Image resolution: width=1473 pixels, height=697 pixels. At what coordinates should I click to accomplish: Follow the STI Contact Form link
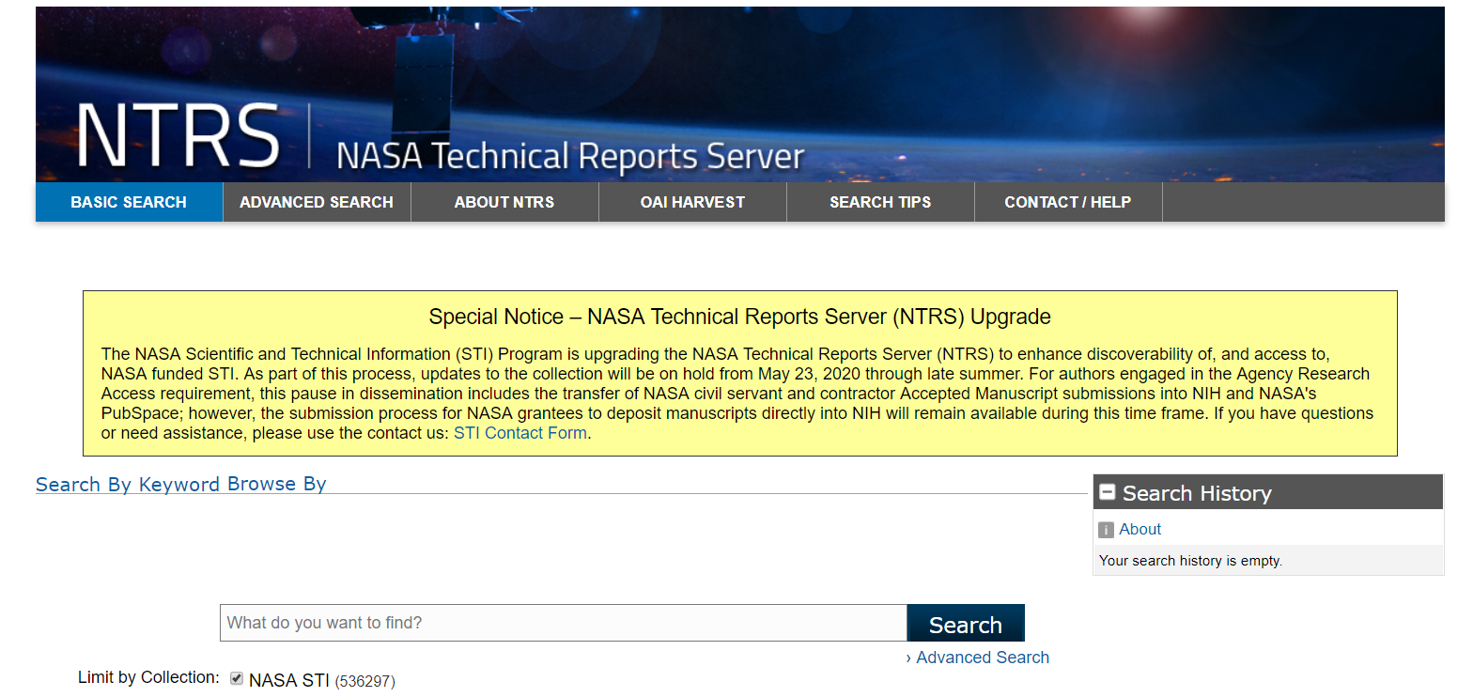(x=520, y=433)
